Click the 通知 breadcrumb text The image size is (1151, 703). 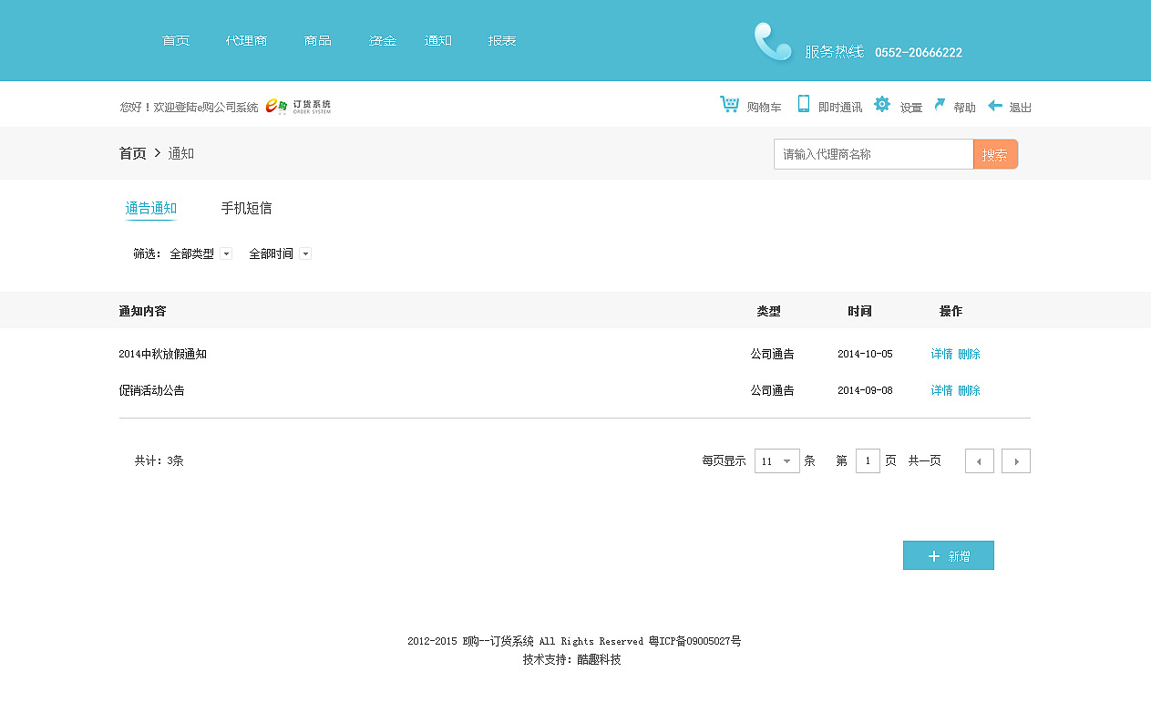tap(180, 153)
